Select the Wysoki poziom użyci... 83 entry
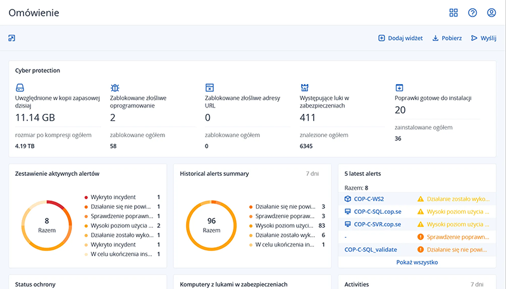Viewport: 506px width, 289px height. coord(287,226)
